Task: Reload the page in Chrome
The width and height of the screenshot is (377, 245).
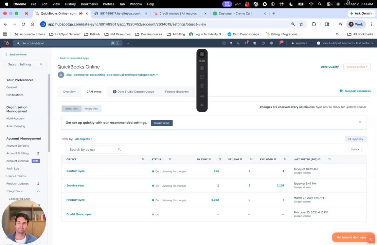Action: point(23,24)
